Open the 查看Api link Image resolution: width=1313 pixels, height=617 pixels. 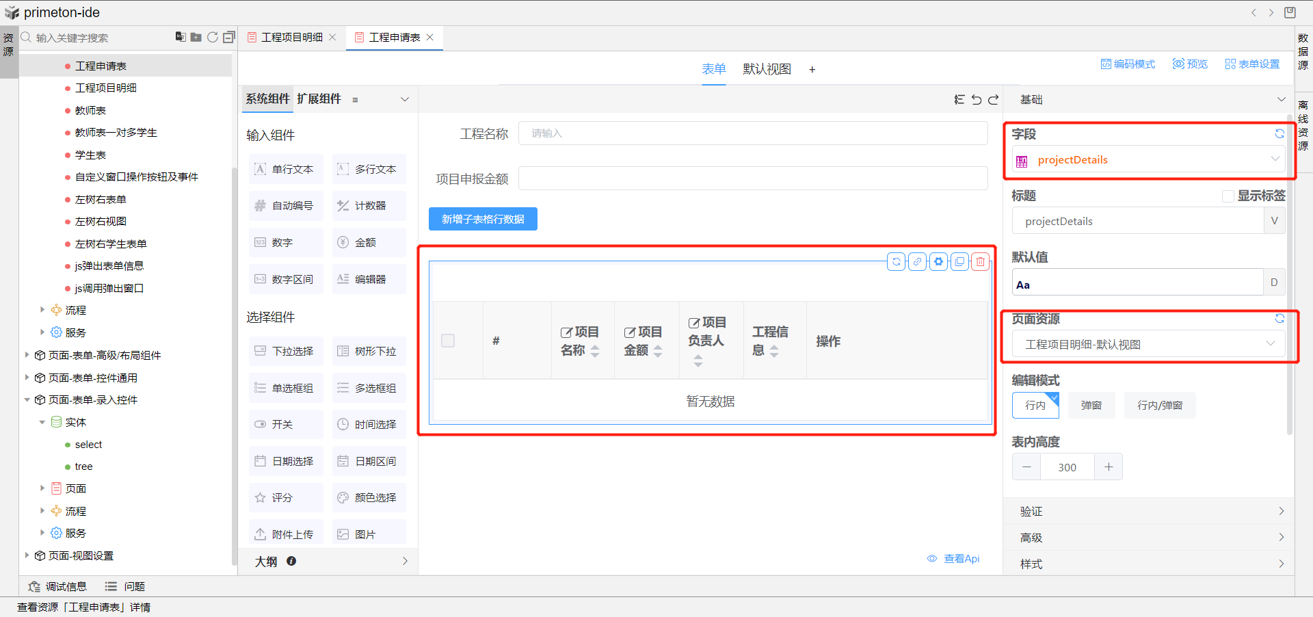click(x=961, y=559)
